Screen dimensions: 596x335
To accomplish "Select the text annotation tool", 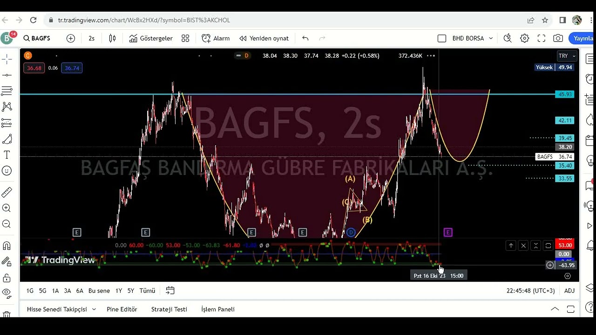I will (x=7, y=155).
